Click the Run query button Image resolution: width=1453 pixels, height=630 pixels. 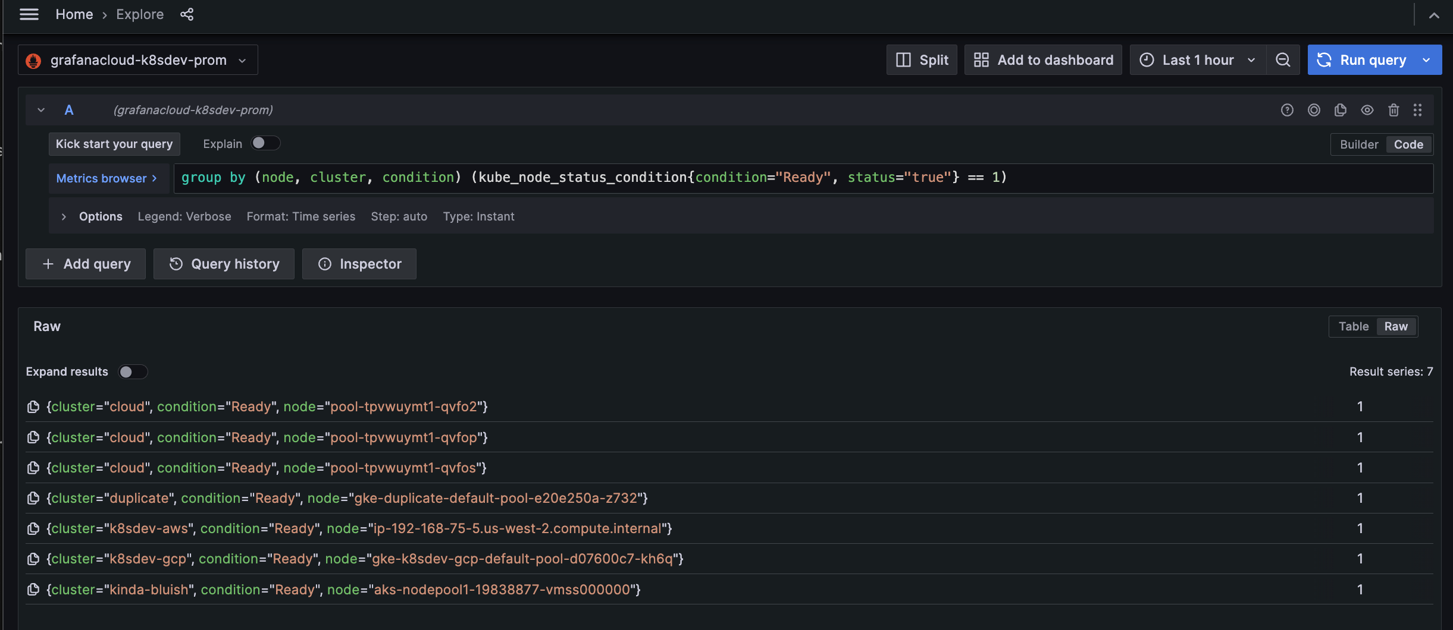point(1362,60)
